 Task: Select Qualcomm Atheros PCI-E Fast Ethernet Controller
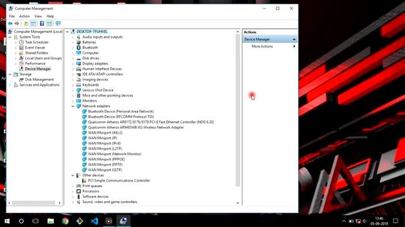click(x=151, y=122)
